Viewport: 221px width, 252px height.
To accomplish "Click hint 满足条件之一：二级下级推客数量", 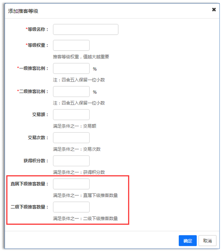I will tap(85, 219).
